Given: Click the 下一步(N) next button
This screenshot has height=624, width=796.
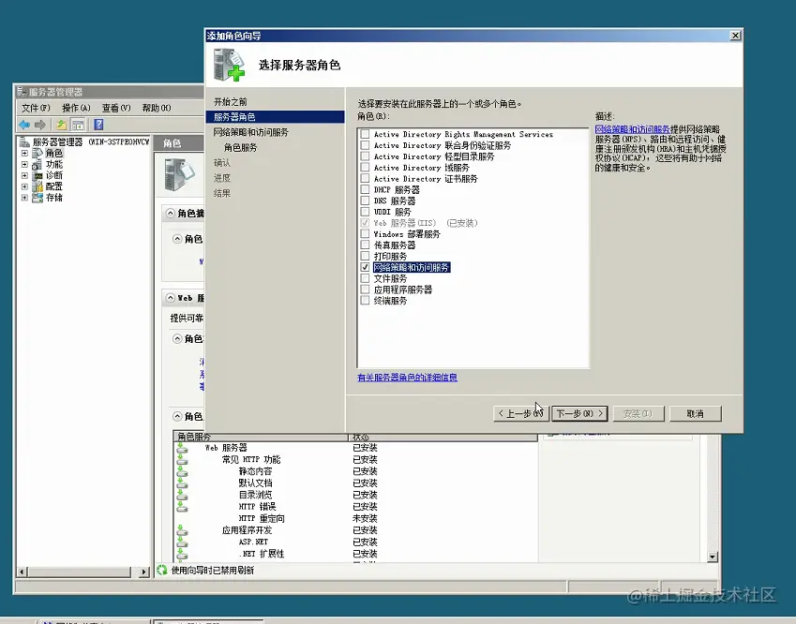Looking at the screenshot, I should (579, 413).
